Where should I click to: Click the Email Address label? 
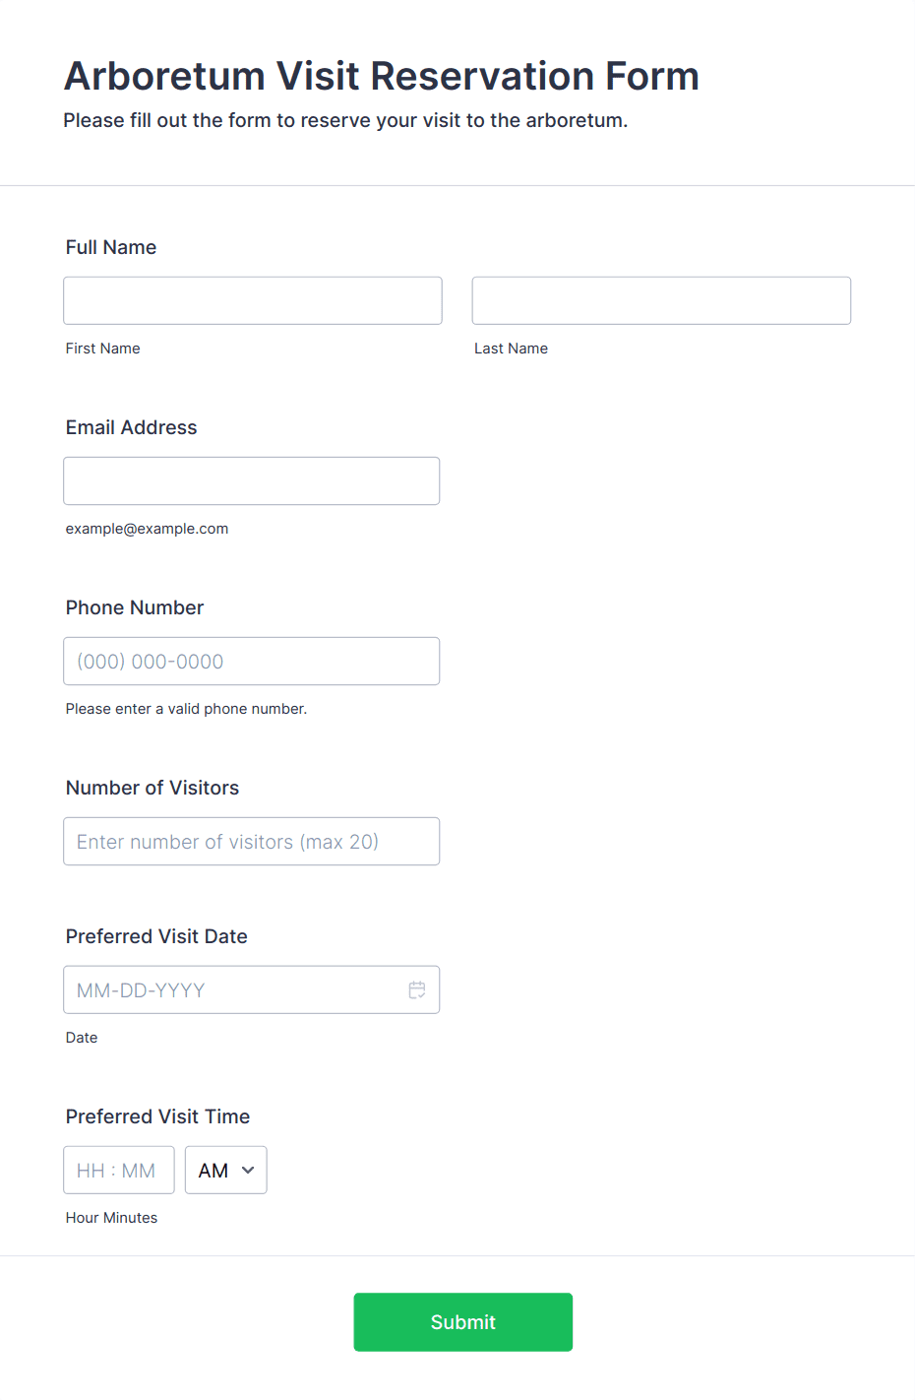pos(132,427)
